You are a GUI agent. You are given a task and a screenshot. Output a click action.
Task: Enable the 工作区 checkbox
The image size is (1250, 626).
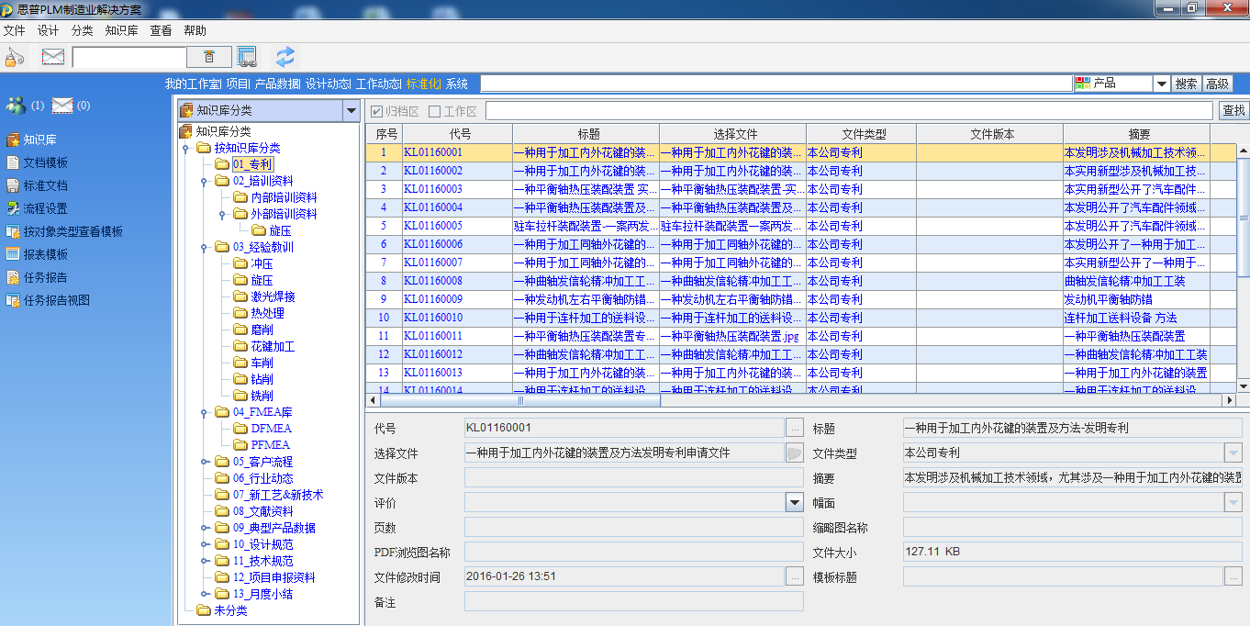435,111
